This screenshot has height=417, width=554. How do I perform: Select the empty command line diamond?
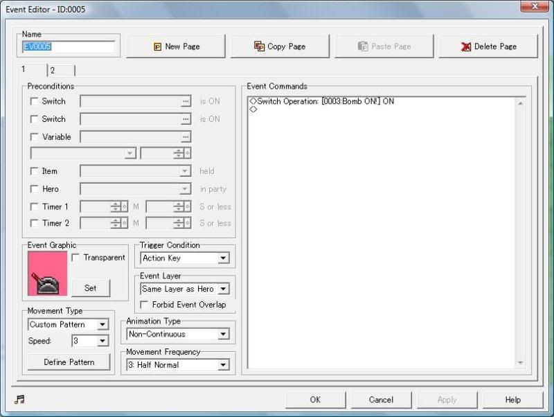click(253, 109)
